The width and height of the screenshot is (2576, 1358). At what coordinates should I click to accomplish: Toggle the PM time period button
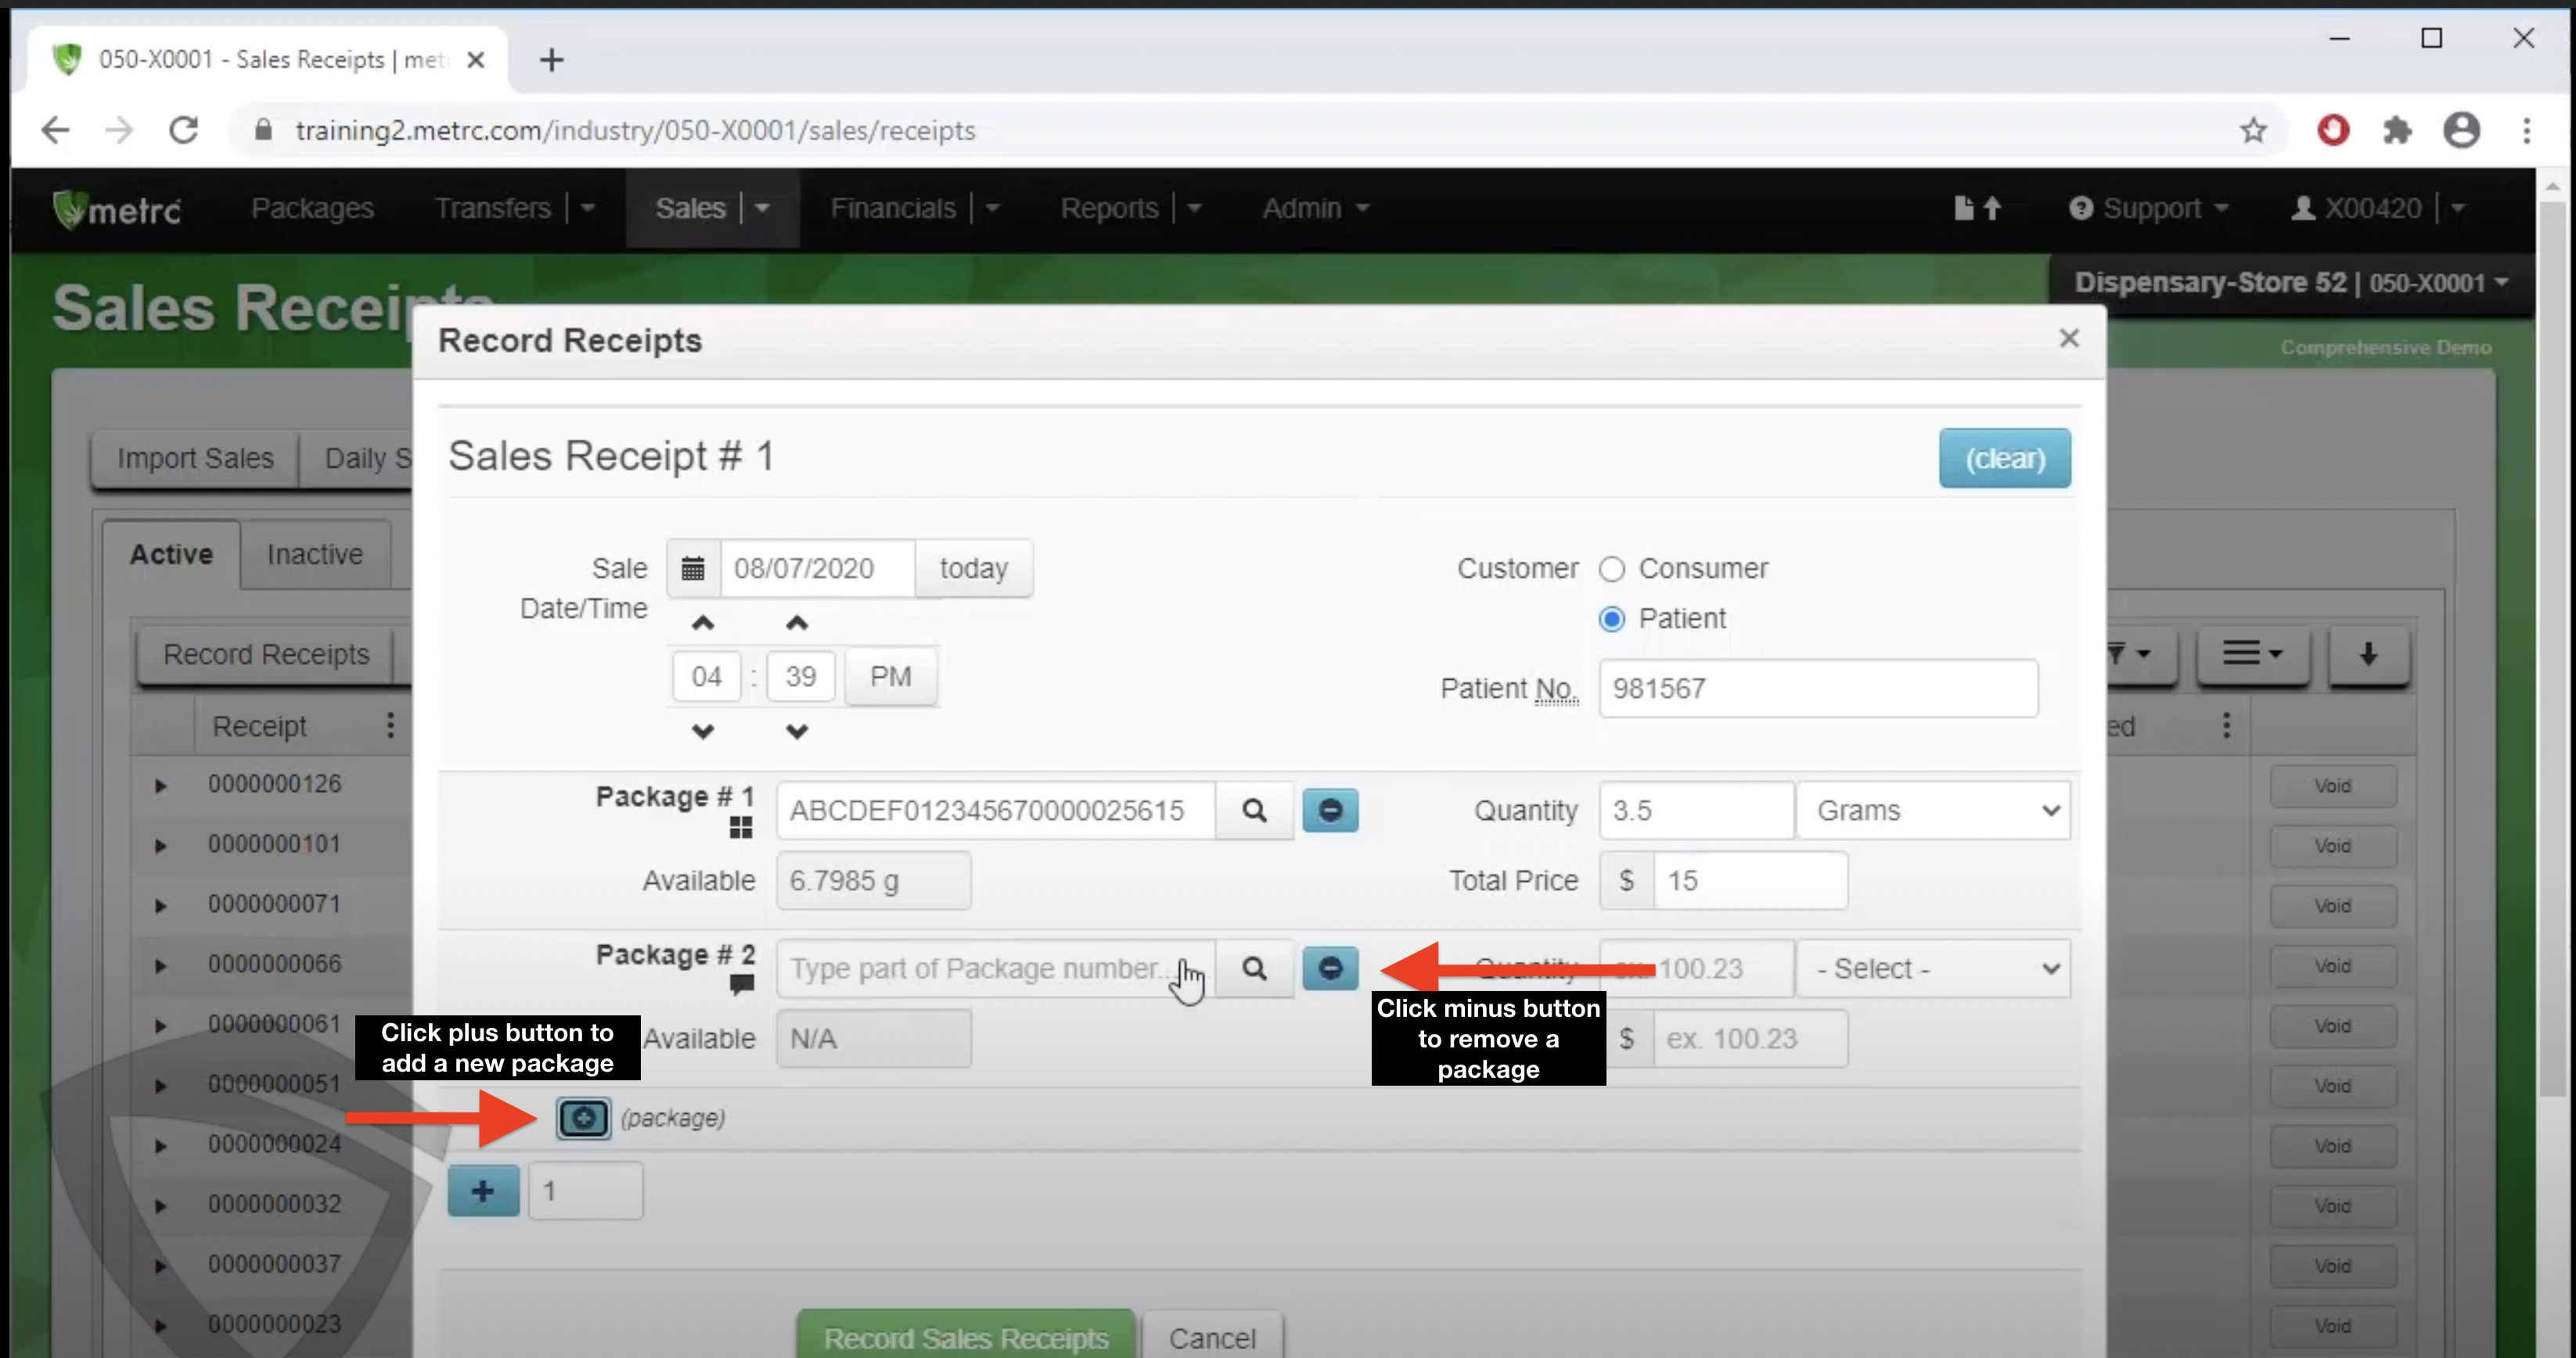pyautogui.click(x=890, y=677)
